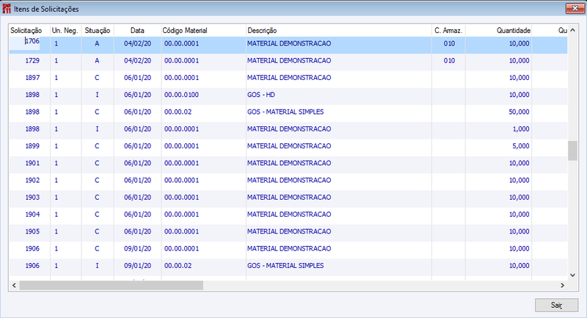Click C. Armaz. 010 in row 1706
The image size is (587, 318).
pos(449,43)
